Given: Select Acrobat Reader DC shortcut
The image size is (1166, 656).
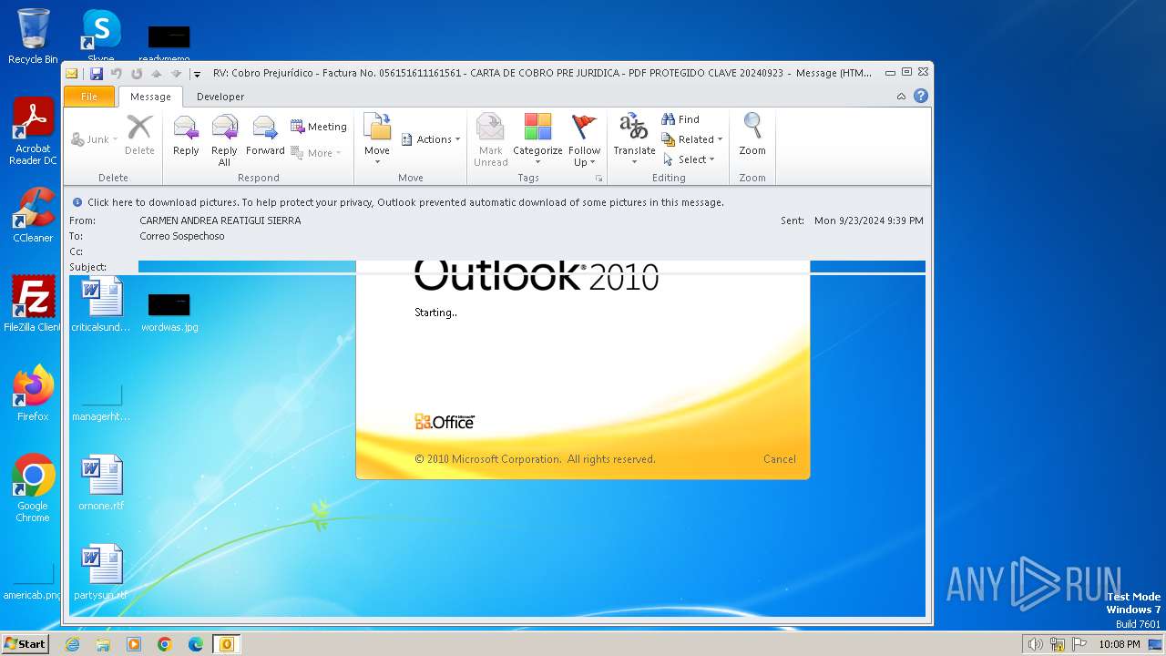Looking at the screenshot, I should click(34, 132).
